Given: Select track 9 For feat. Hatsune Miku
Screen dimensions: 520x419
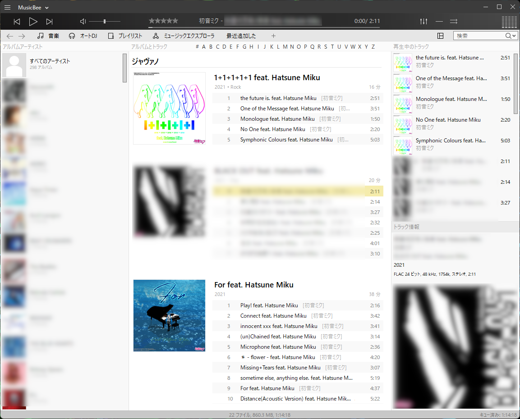Looking at the screenshot, I should [298, 388].
